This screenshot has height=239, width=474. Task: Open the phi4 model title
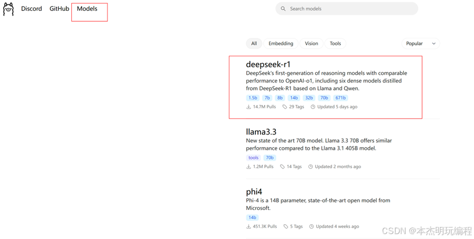pyautogui.click(x=254, y=192)
